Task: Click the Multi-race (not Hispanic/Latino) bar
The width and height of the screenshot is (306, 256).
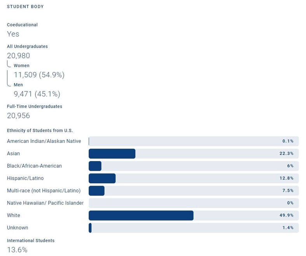Action: pyautogui.click(x=194, y=191)
